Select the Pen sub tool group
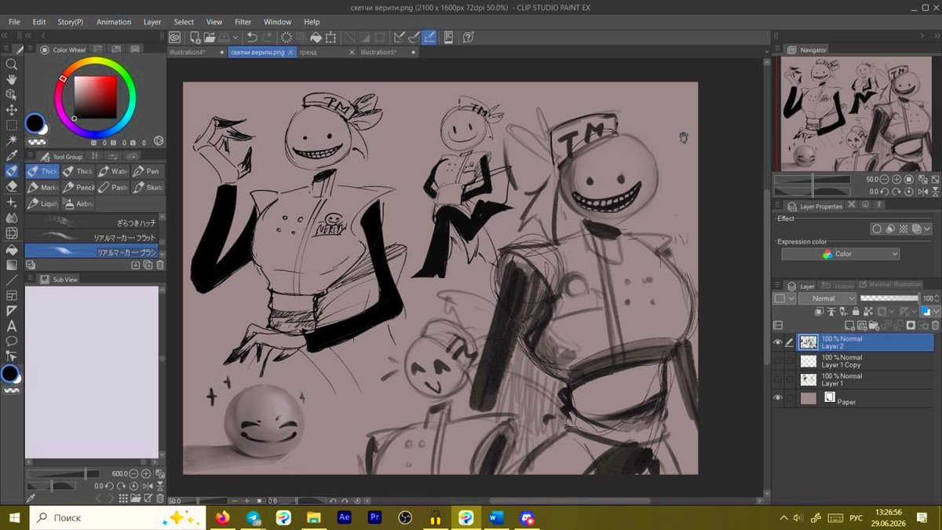This screenshot has height=530, width=942. pos(147,171)
